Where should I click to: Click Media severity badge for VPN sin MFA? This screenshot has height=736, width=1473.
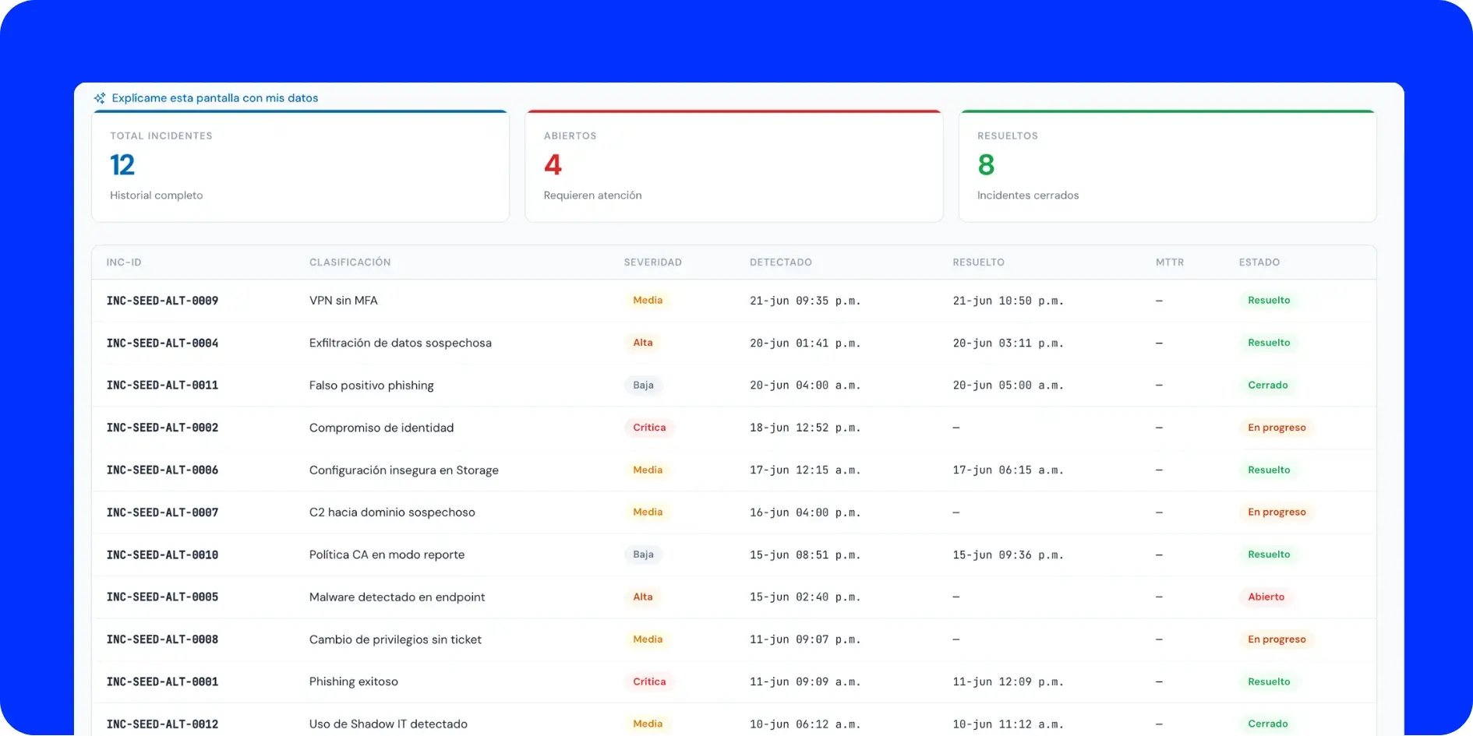pyautogui.click(x=648, y=301)
